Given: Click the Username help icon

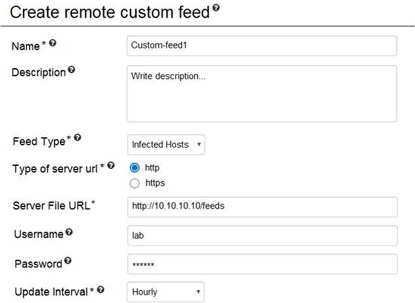Looking at the screenshot, I should [x=68, y=233].
